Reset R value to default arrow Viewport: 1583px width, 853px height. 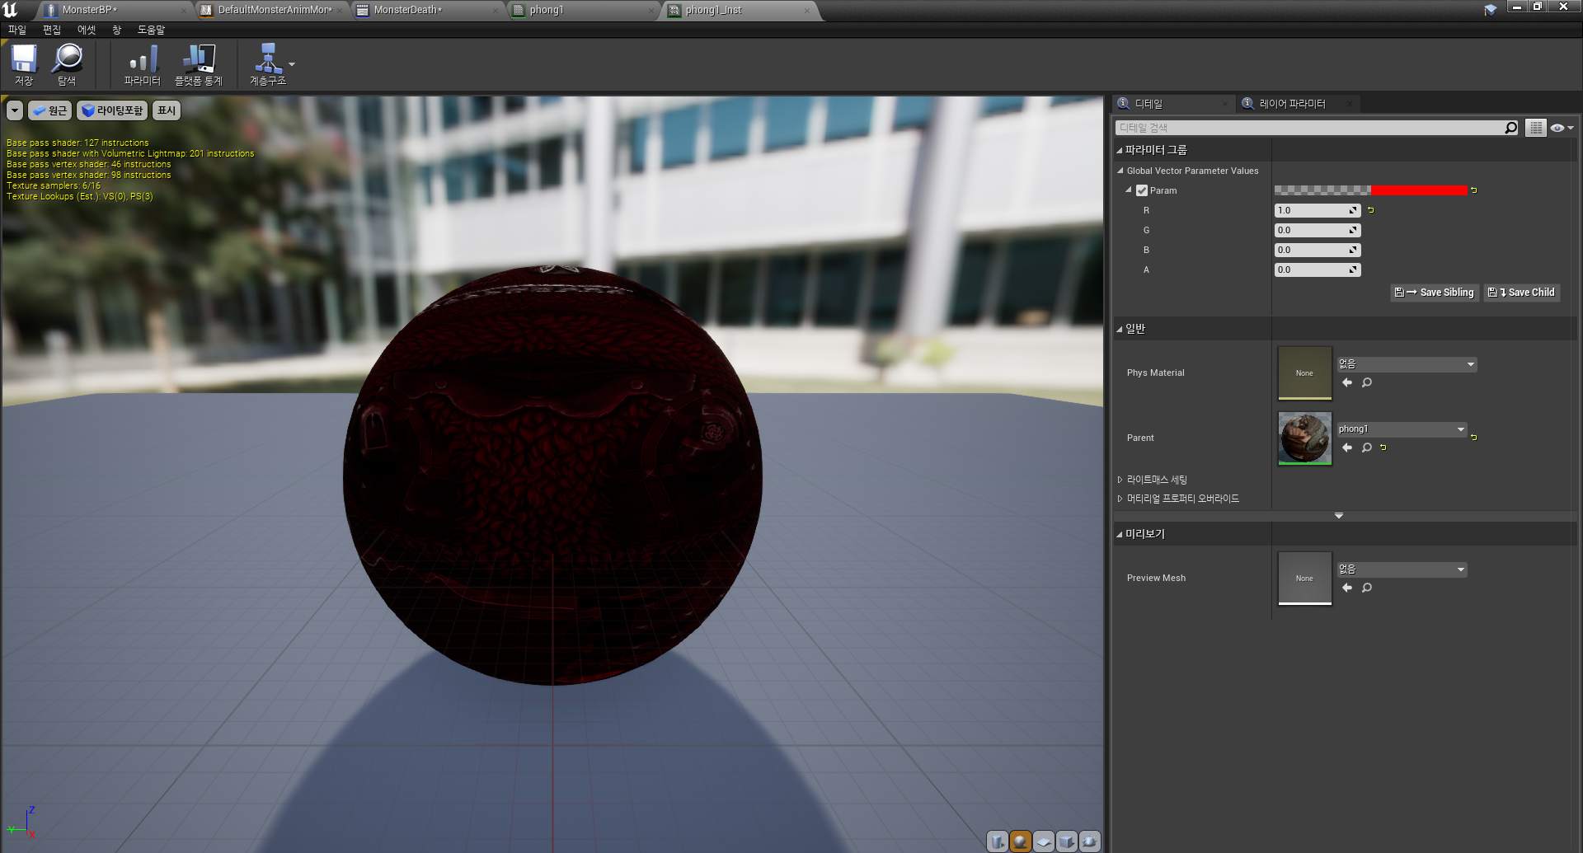click(x=1371, y=210)
